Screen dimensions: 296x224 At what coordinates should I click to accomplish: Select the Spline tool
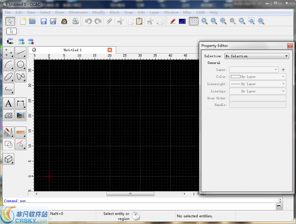20,77
